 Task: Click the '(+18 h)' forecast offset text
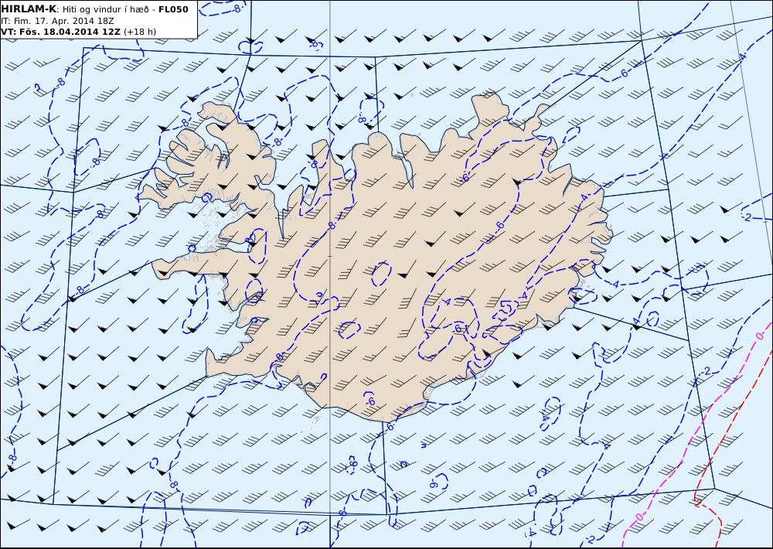click(139, 32)
